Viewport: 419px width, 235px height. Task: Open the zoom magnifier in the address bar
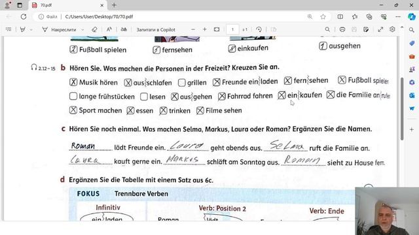(310, 16)
